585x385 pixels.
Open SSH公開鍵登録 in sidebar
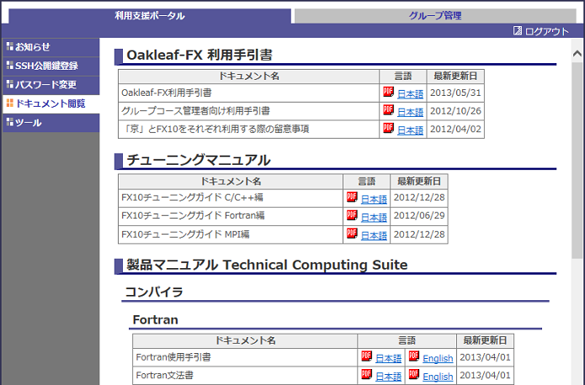[51, 66]
